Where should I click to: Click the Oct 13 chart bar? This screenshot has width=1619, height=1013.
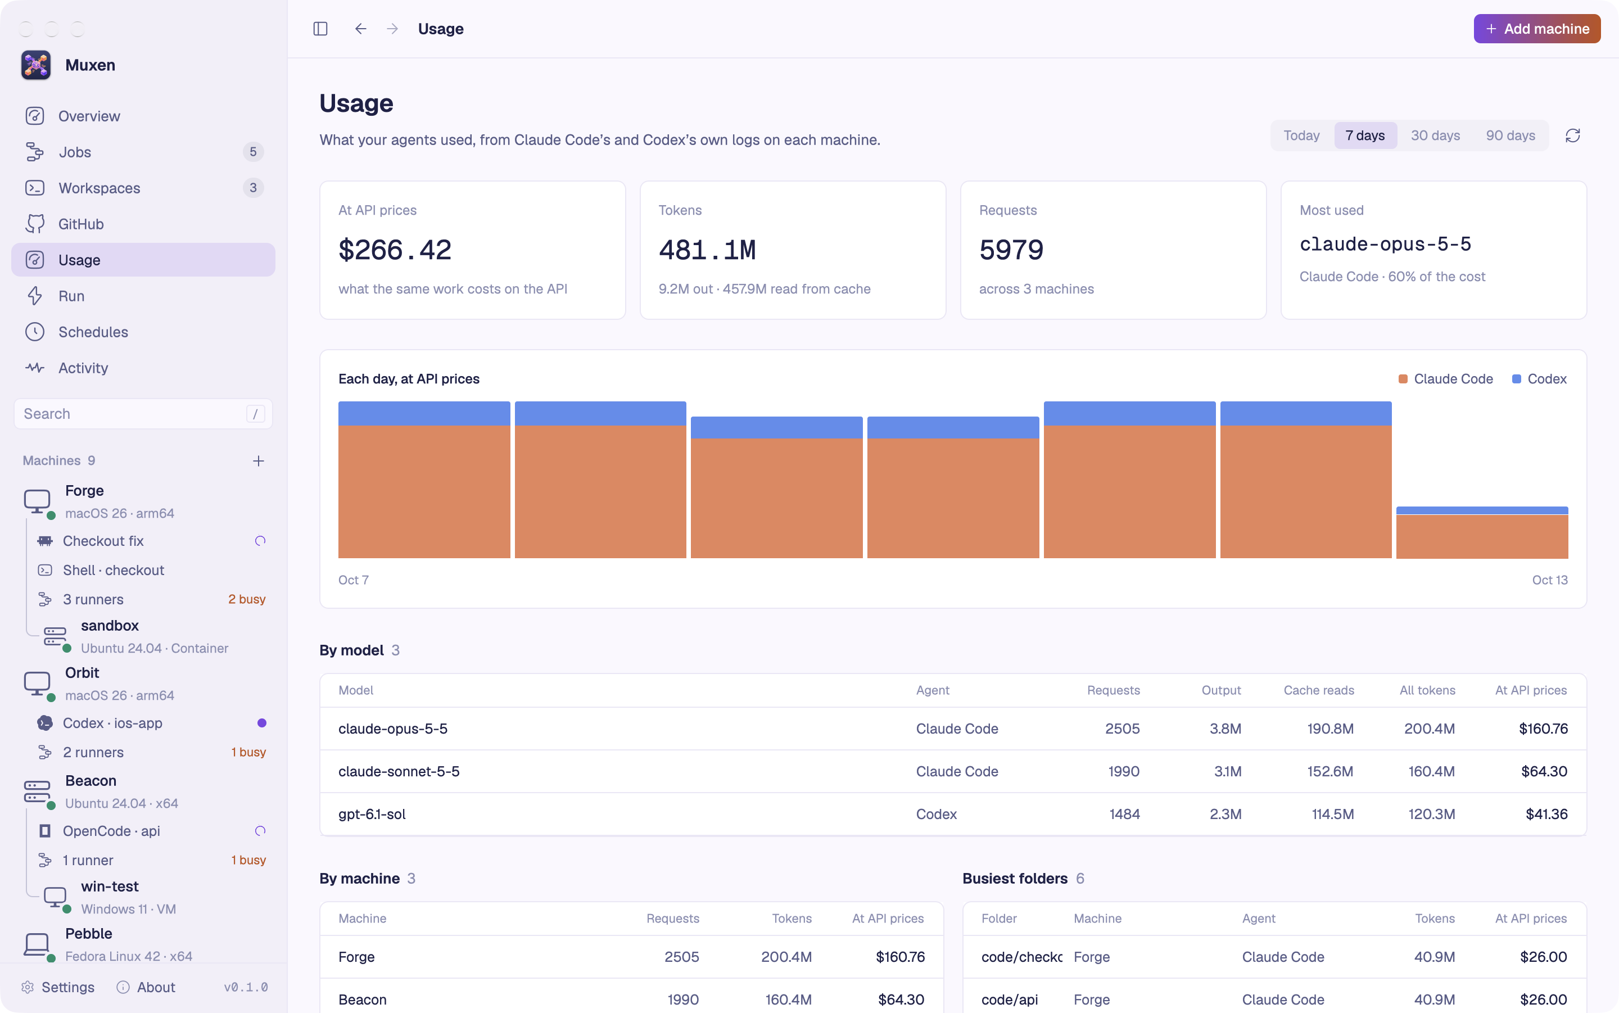coord(1482,532)
